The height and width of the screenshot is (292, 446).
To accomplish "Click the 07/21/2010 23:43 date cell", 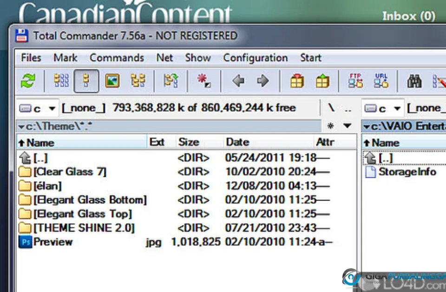I will pyautogui.click(x=271, y=228).
